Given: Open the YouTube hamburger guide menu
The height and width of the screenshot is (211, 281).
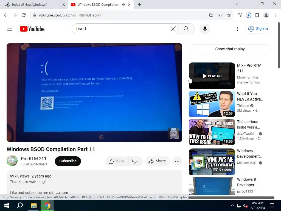Looking at the screenshot, I should pyautogui.click(x=10, y=29).
